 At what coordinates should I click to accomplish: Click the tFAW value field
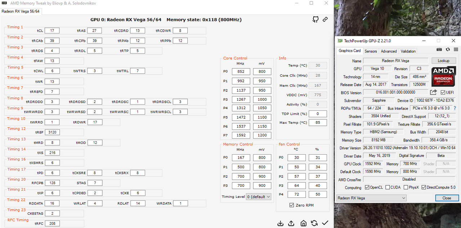[52, 61]
